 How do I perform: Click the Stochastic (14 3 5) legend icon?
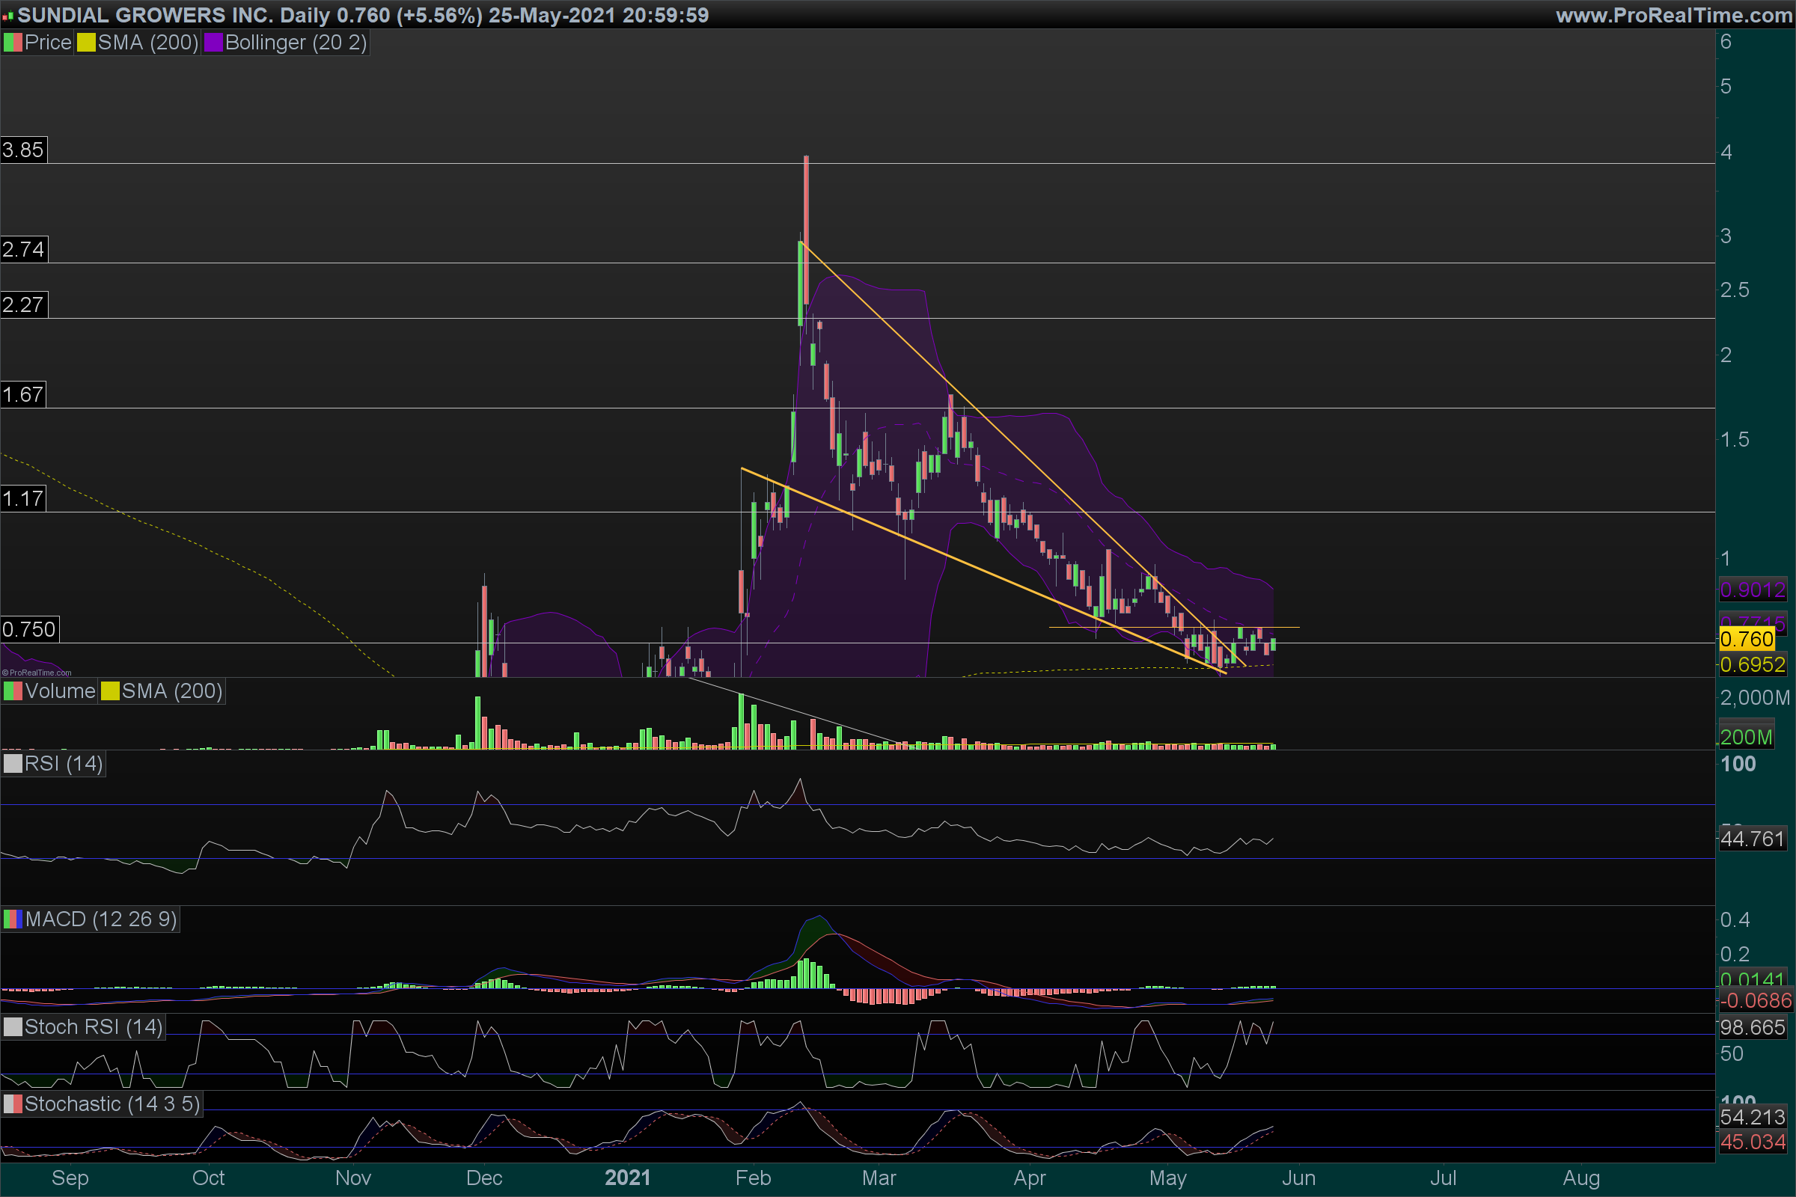(x=13, y=1105)
